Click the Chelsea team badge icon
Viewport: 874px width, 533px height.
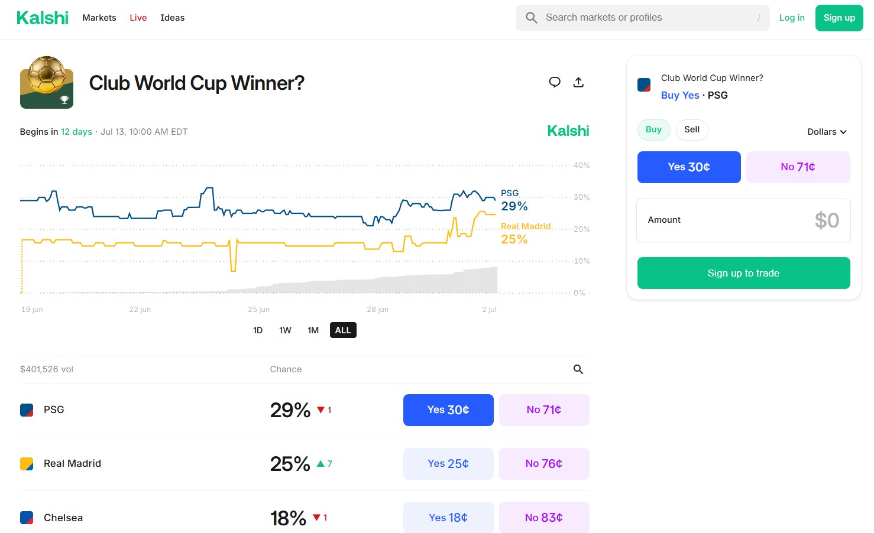coord(27,518)
